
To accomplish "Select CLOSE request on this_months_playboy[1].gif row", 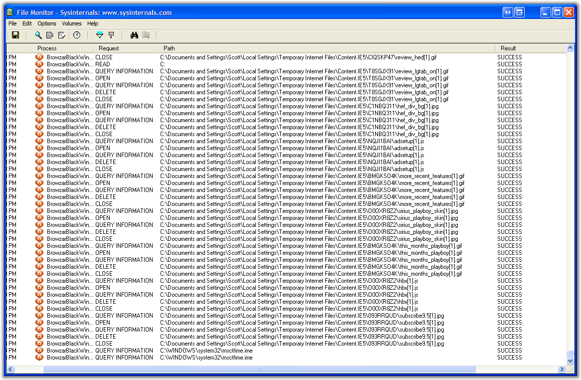I will coord(104,274).
